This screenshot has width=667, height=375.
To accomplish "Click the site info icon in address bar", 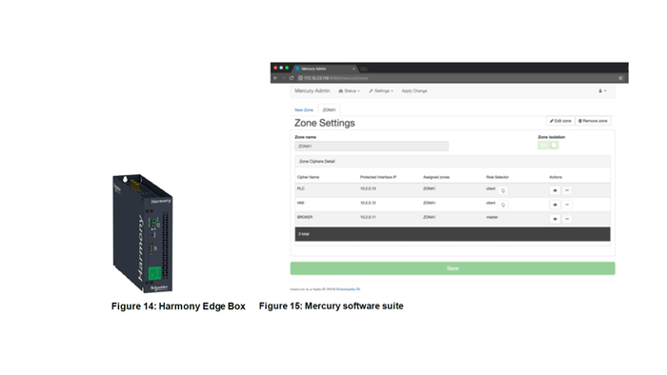I will tap(300, 78).
